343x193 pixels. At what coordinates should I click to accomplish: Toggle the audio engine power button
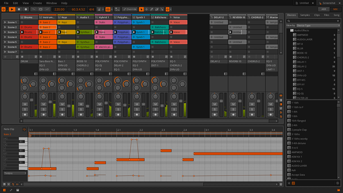click(4, 9)
